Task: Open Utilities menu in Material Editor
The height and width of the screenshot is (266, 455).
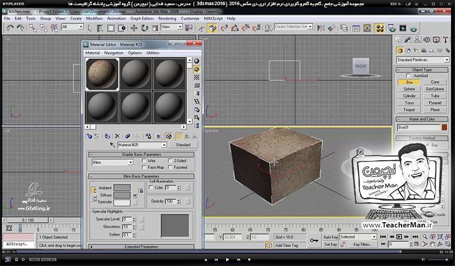Action: point(153,53)
